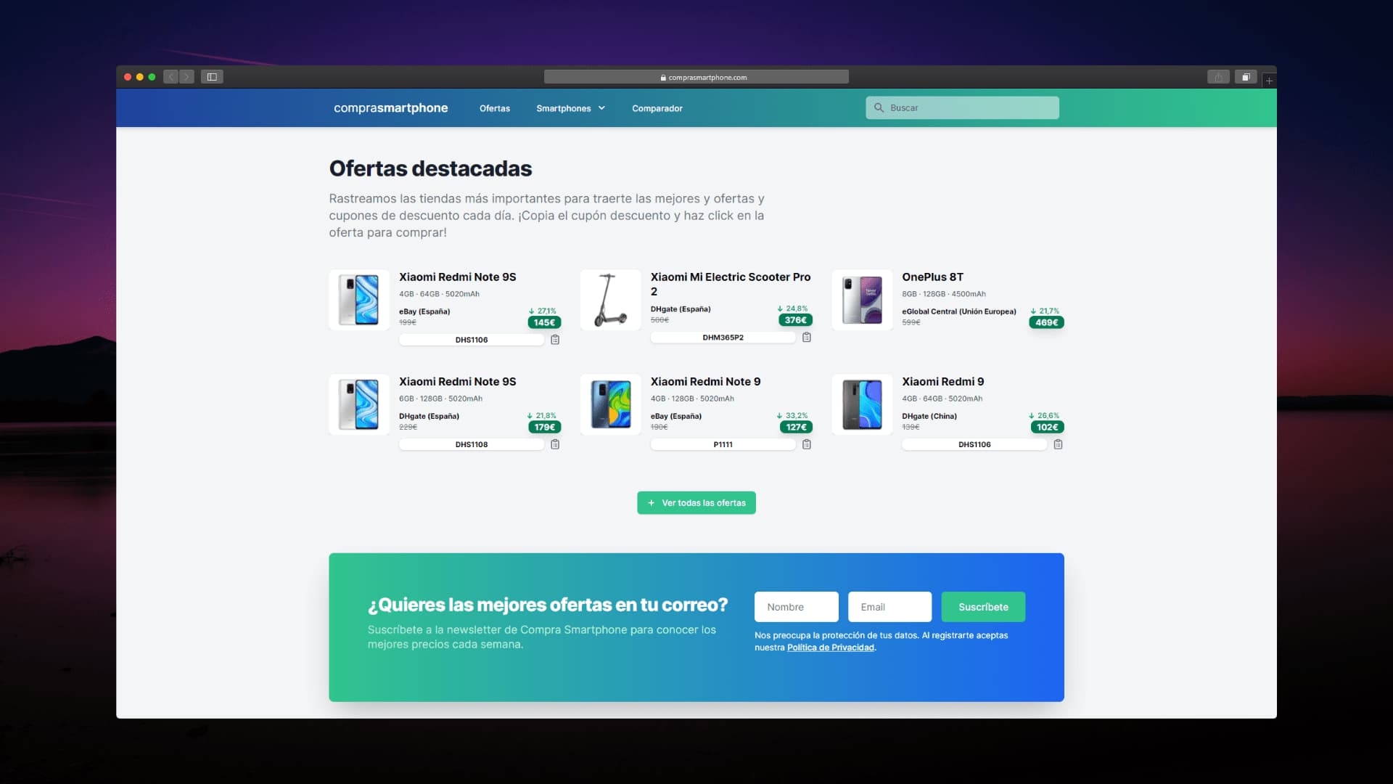Viewport: 1393px width, 784px height.
Task: Click the magnifier icon in the search bar
Action: pyautogui.click(x=879, y=107)
